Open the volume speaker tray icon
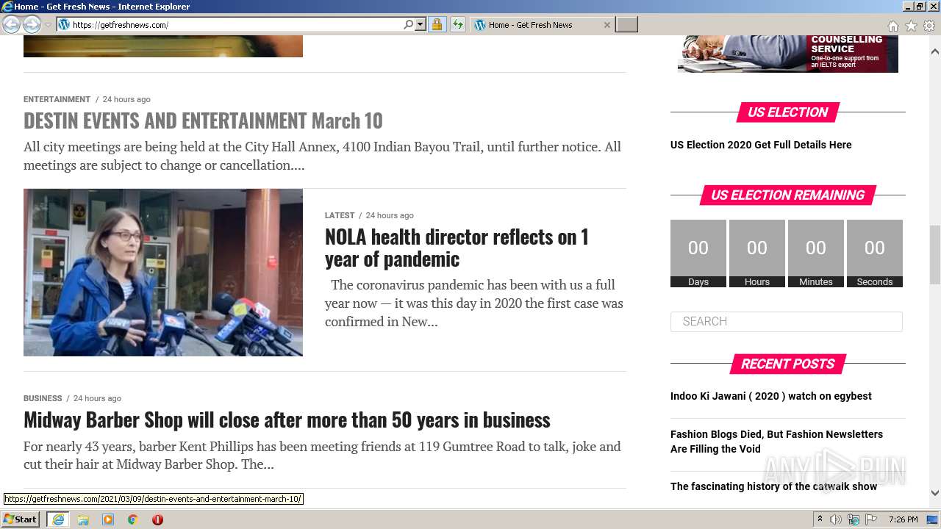This screenshot has height=529, width=941. [x=836, y=519]
